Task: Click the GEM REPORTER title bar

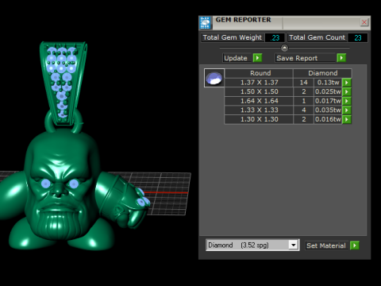Action: pyautogui.click(x=286, y=22)
